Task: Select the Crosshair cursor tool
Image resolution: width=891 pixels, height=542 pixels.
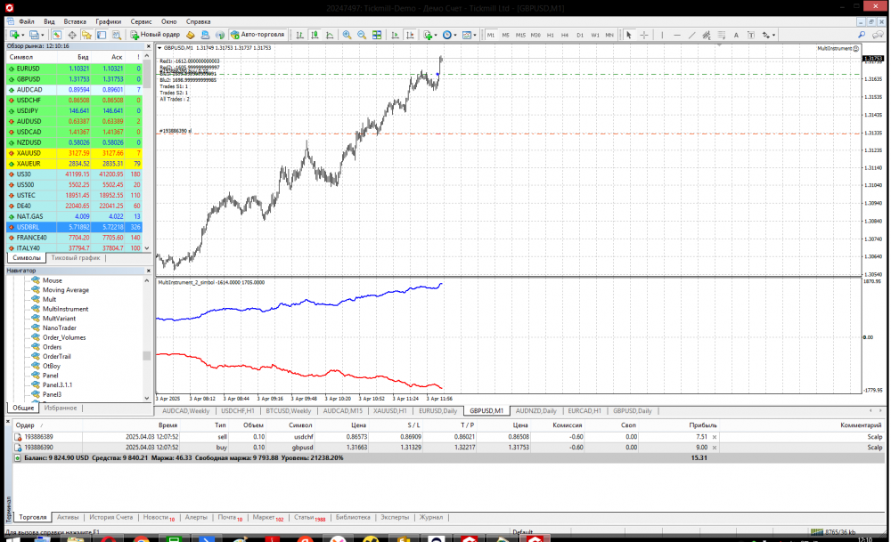Action: 643,35
